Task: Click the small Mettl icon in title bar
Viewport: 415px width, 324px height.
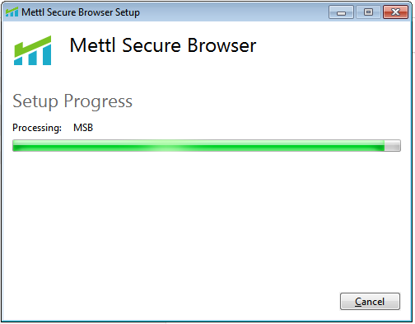Action: click(x=12, y=12)
